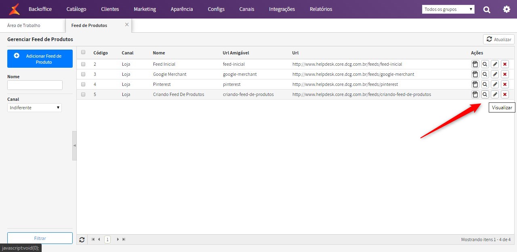The image size is (517, 252).
Task: Switch to the Área de Trabalho tab
Action: pyautogui.click(x=24, y=25)
